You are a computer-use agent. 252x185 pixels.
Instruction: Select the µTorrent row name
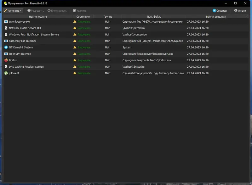pos(14,73)
